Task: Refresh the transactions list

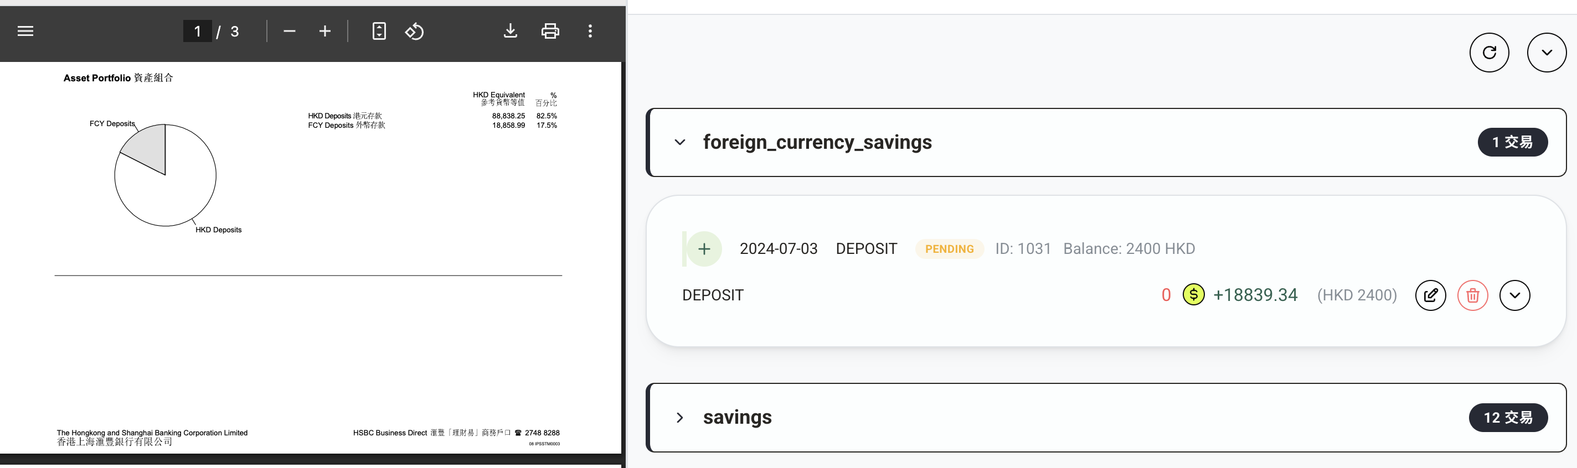Action: click(x=1490, y=52)
